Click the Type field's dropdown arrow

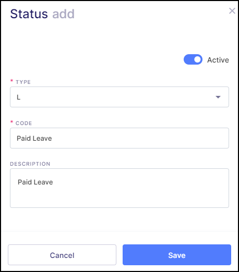[x=218, y=97]
